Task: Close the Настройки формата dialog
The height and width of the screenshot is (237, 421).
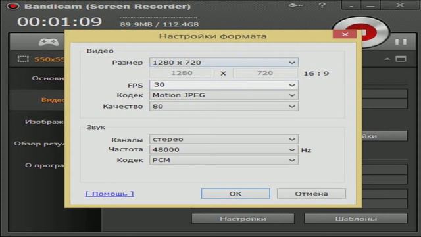Action: [345, 34]
